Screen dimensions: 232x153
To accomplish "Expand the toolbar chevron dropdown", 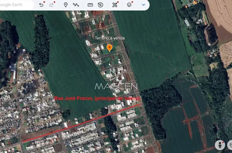I will coord(143,5).
